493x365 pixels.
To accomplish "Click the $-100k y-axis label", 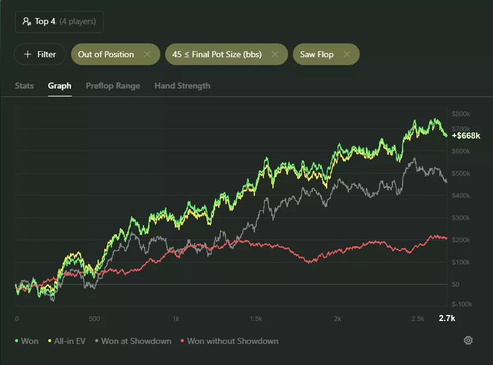I will 462,304.
